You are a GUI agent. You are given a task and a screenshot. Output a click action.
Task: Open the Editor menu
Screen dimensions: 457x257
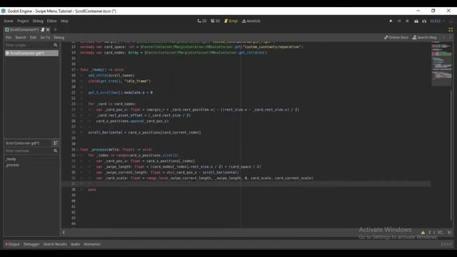click(x=52, y=21)
